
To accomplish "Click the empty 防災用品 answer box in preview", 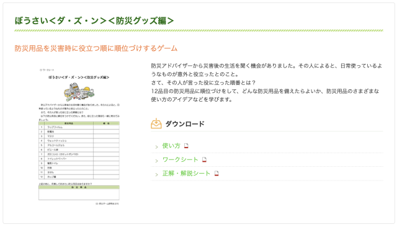I will [x=79, y=194].
